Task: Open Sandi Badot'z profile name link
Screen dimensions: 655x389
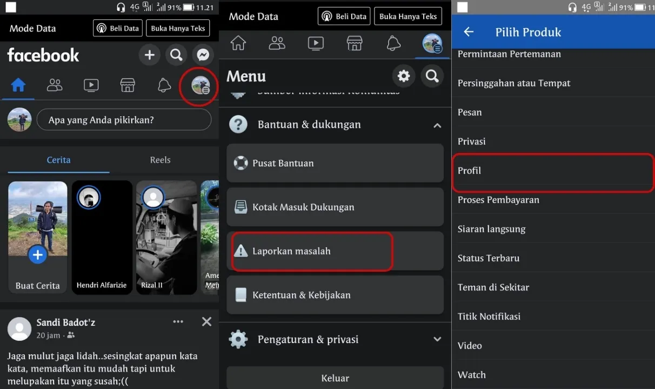Action: 66,323
